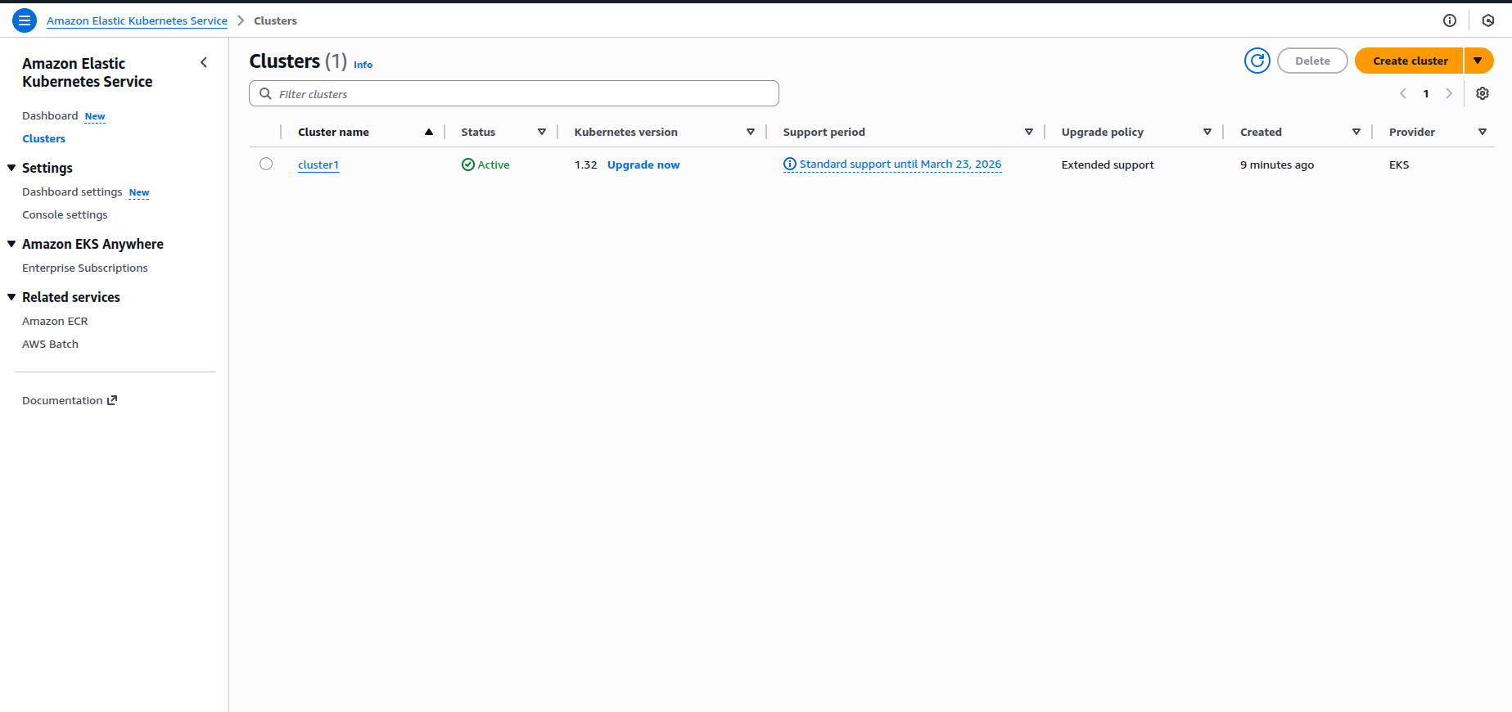The image size is (1512, 712).
Task: Open the hamburger navigation menu icon
Action: tap(25, 20)
